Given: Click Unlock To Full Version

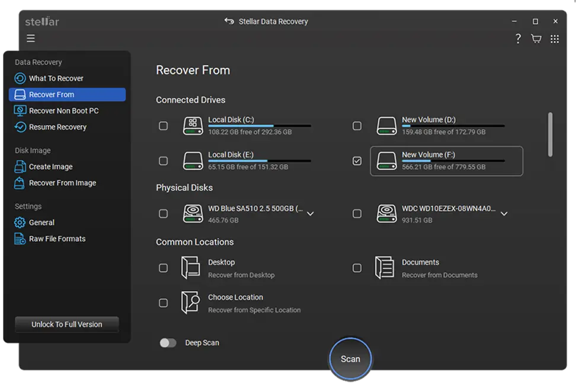Looking at the screenshot, I should tap(67, 324).
